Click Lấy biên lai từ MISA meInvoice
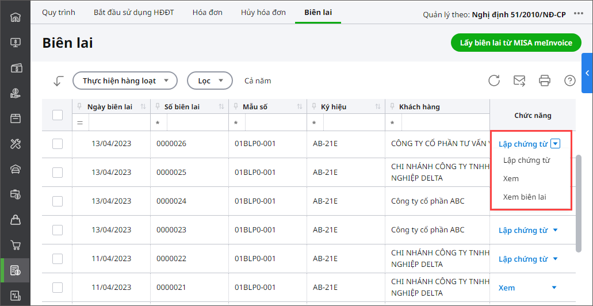The height and width of the screenshot is (306, 593). coord(516,43)
